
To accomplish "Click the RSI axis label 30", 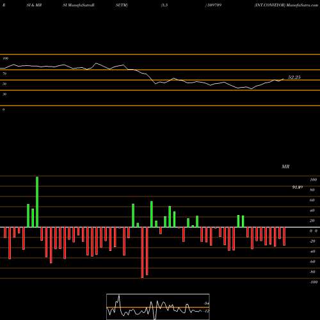I will (4, 94).
